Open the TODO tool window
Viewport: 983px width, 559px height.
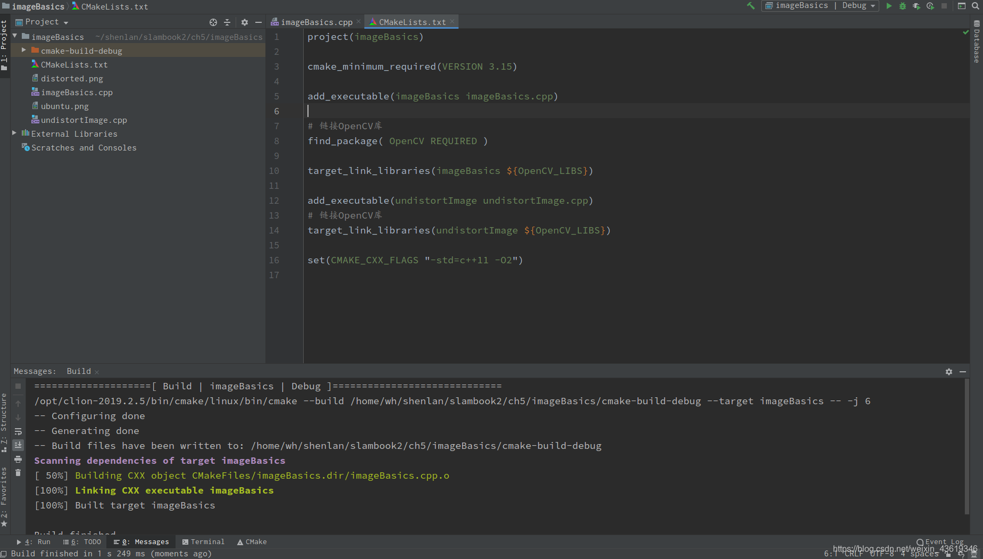(x=82, y=541)
